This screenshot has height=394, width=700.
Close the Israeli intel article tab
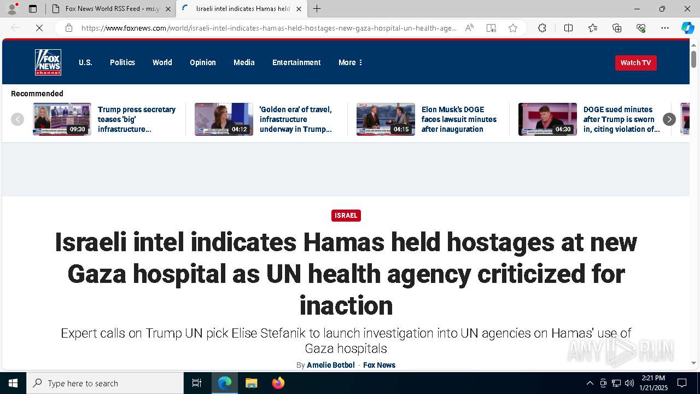pos(299,9)
